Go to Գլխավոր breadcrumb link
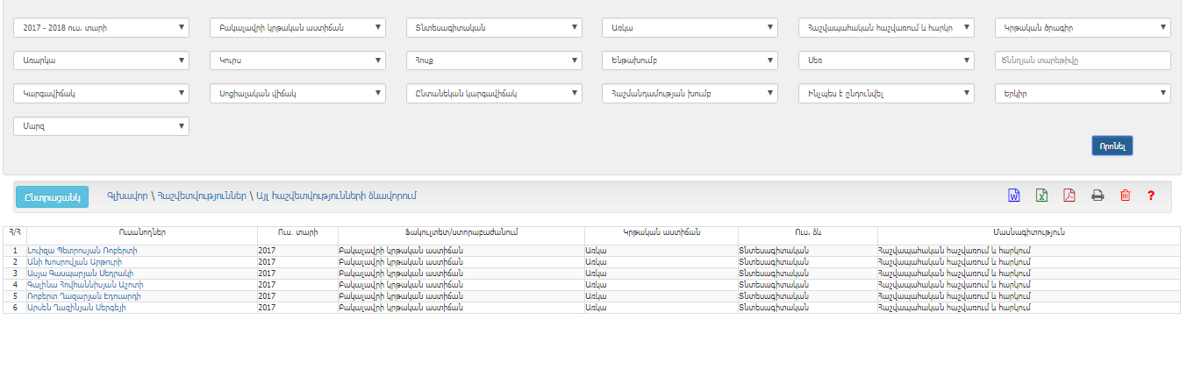 coord(126,195)
